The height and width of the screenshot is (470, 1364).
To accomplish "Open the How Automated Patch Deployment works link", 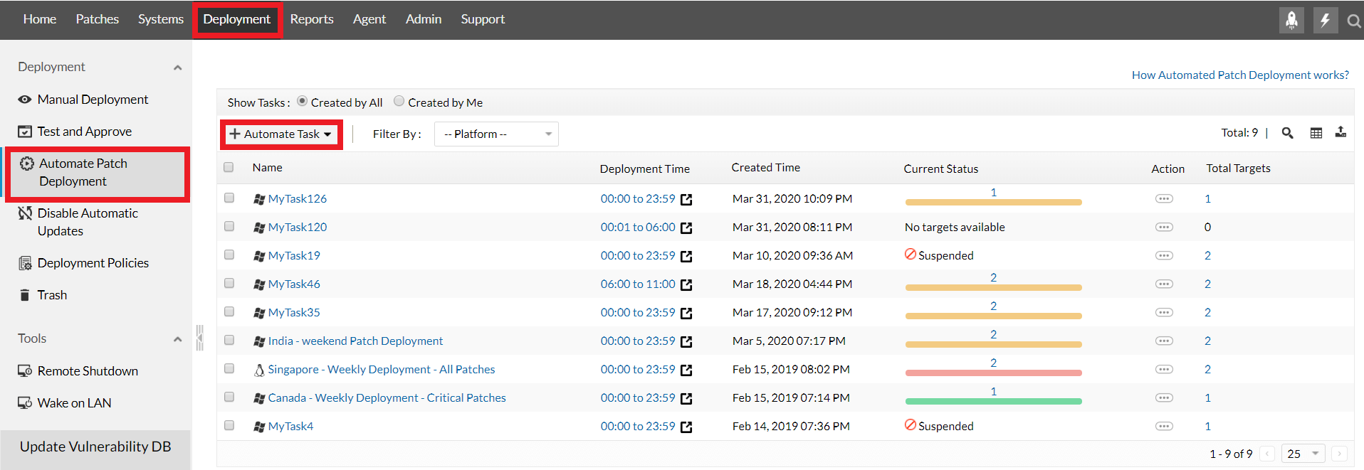I will 1240,75.
